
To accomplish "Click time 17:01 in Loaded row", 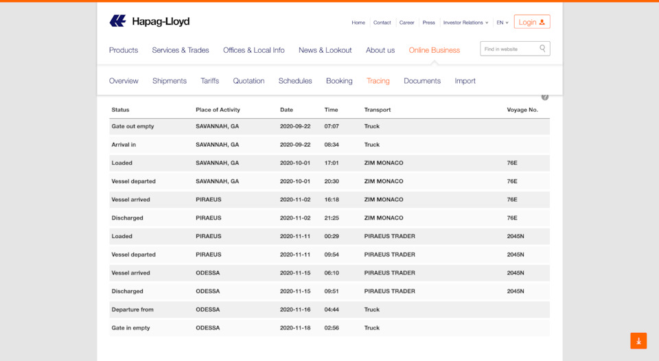I will coord(331,163).
